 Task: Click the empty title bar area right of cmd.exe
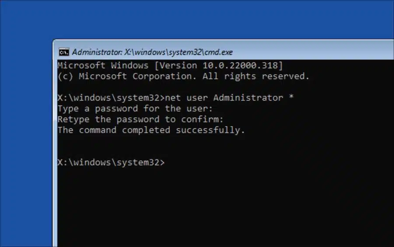click(312, 52)
